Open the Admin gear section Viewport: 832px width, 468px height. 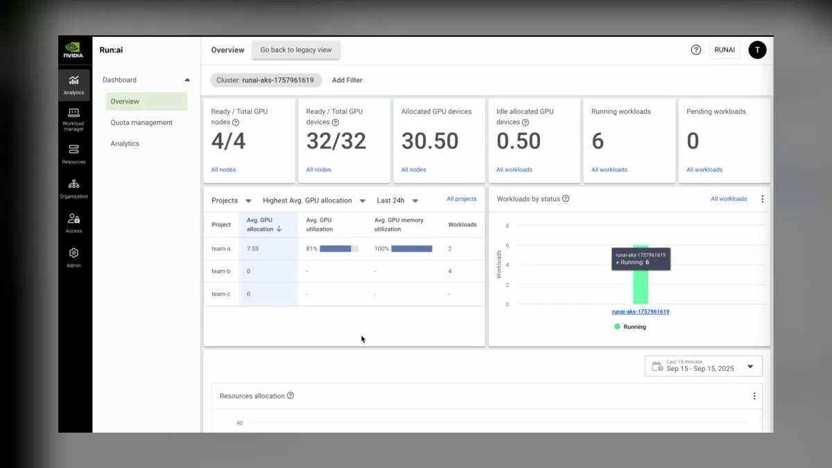click(73, 257)
